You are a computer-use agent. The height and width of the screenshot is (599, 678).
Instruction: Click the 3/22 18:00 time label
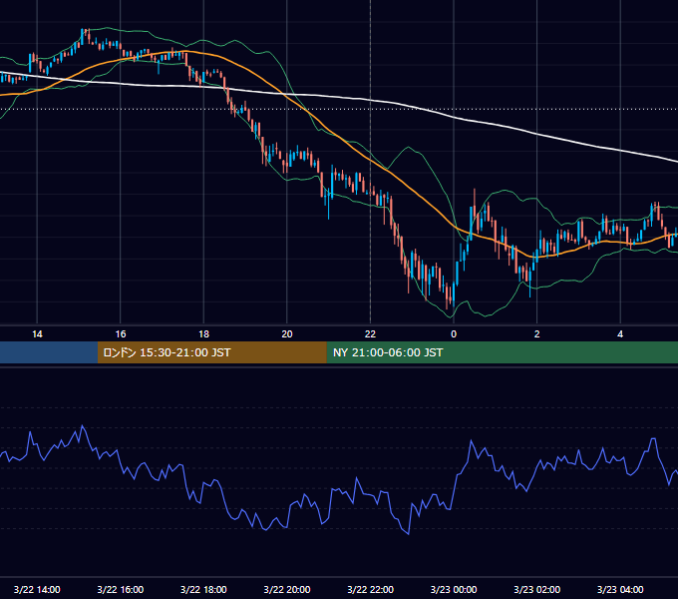(x=203, y=589)
